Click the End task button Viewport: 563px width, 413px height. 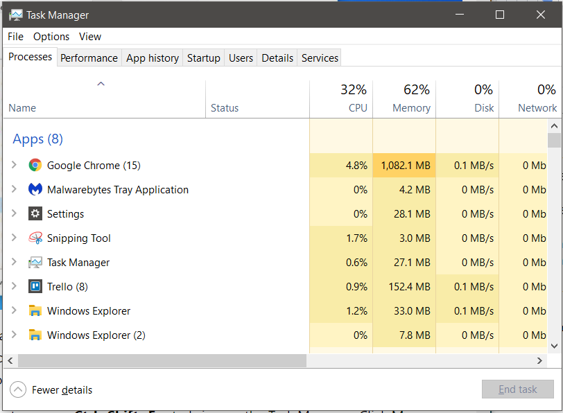(518, 389)
